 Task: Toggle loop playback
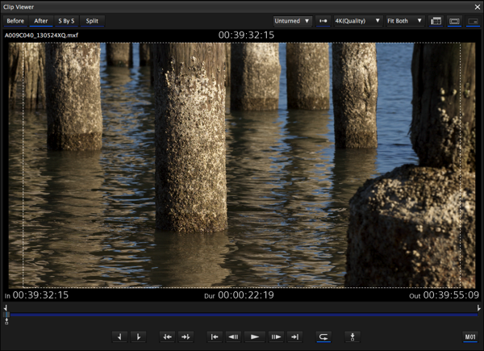(x=323, y=336)
